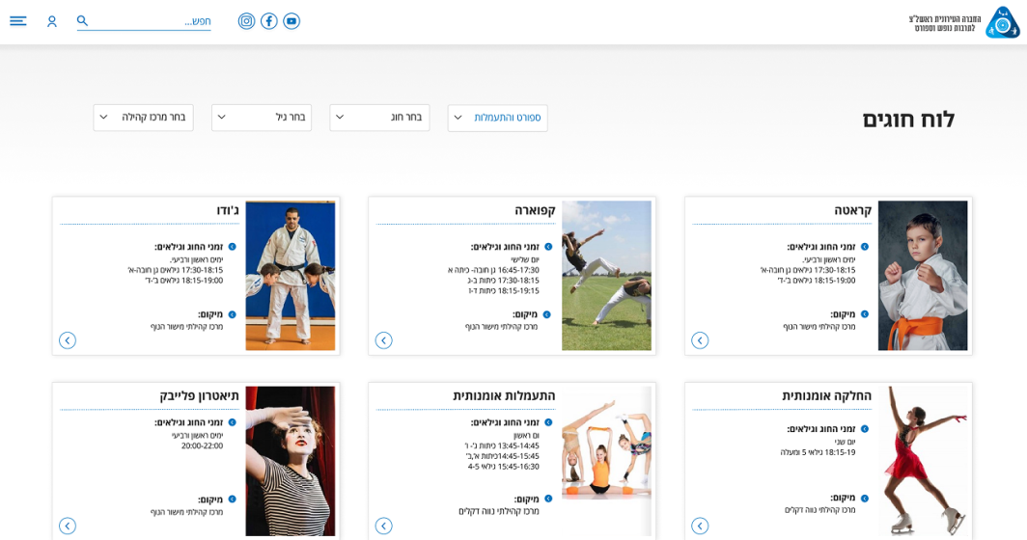Click the arrow icon on קפוארה card
Viewport: 1027px width, 540px height.
383,340
